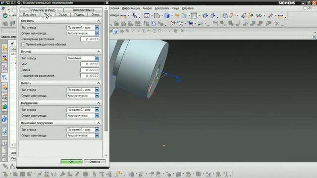Open the clock history icon in left sidebar
The width and height of the screenshot is (317, 178).
tap(4, 143)
